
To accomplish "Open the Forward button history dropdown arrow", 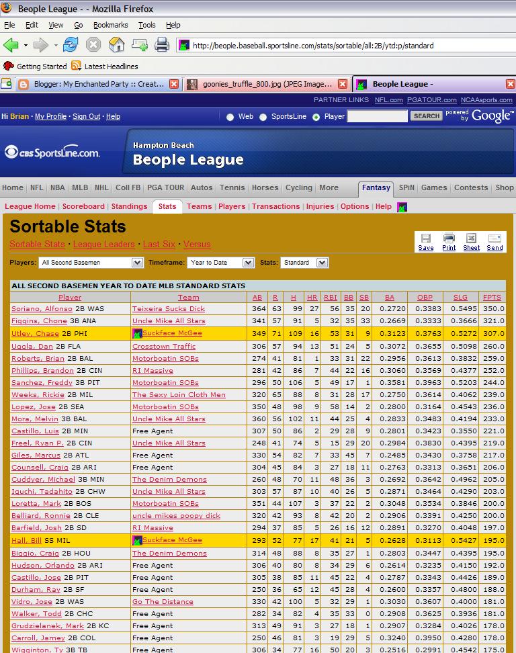I will (56, 45).
